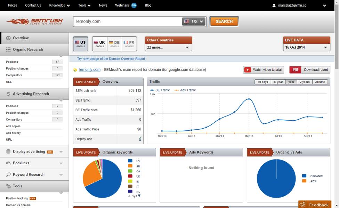339x208 pixels.
Task: Open the Webinars menu item
Action: [x=122, y=6]
